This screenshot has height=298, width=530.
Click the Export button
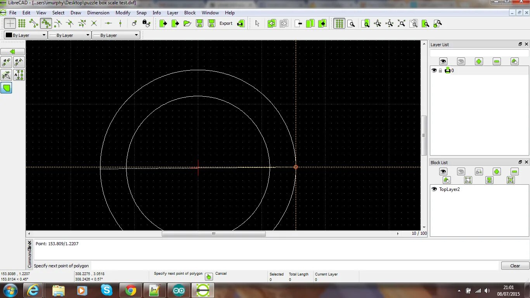pyautogui.click(x=226, y=24)
